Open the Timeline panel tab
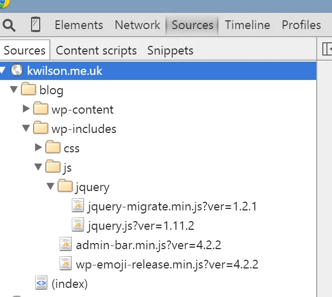 click(247, 25)
